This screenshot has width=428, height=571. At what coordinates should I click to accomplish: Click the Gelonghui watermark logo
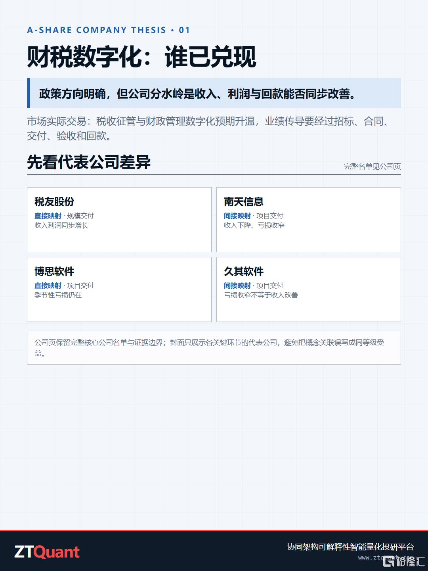[x=403, y=561]
